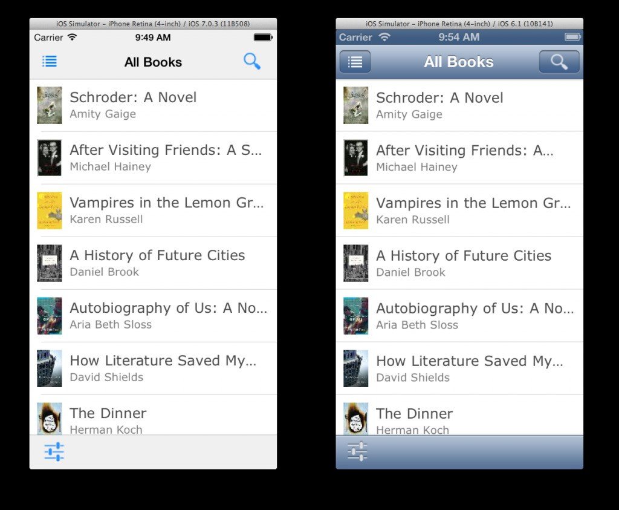619x510 pixels.
Task: Tap the list button in iOS 6.1 navigation bar
Action: (355, 62)
